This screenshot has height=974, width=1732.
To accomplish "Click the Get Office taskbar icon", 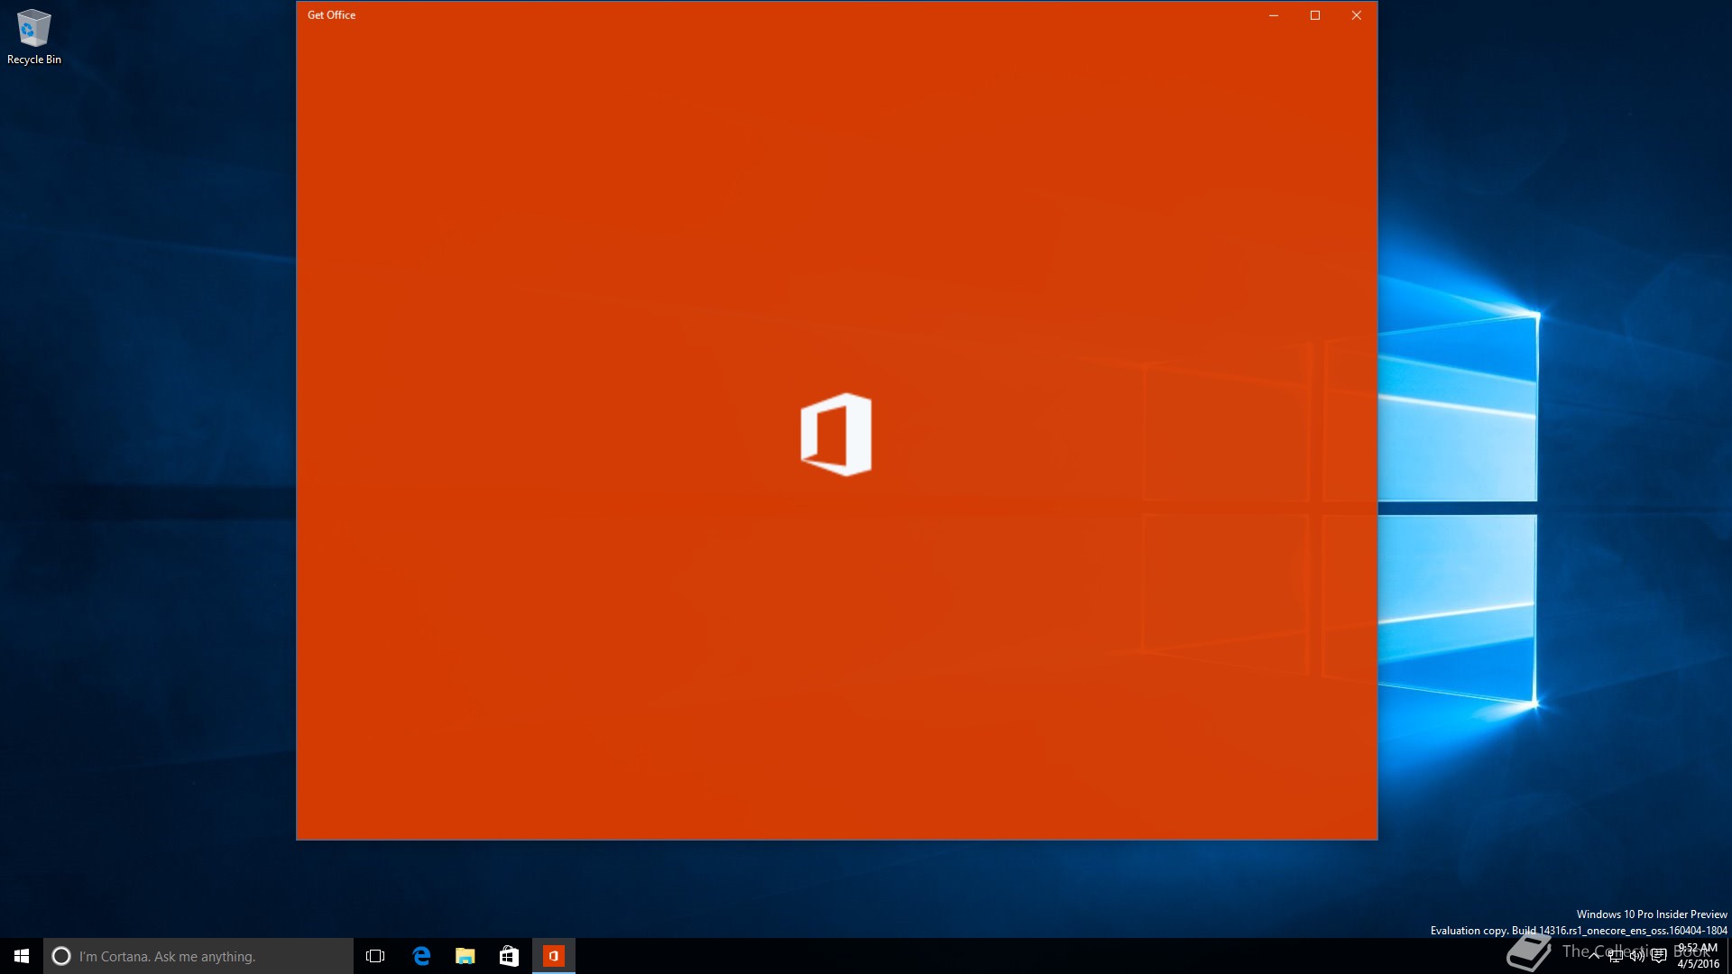I will (553, 956).
